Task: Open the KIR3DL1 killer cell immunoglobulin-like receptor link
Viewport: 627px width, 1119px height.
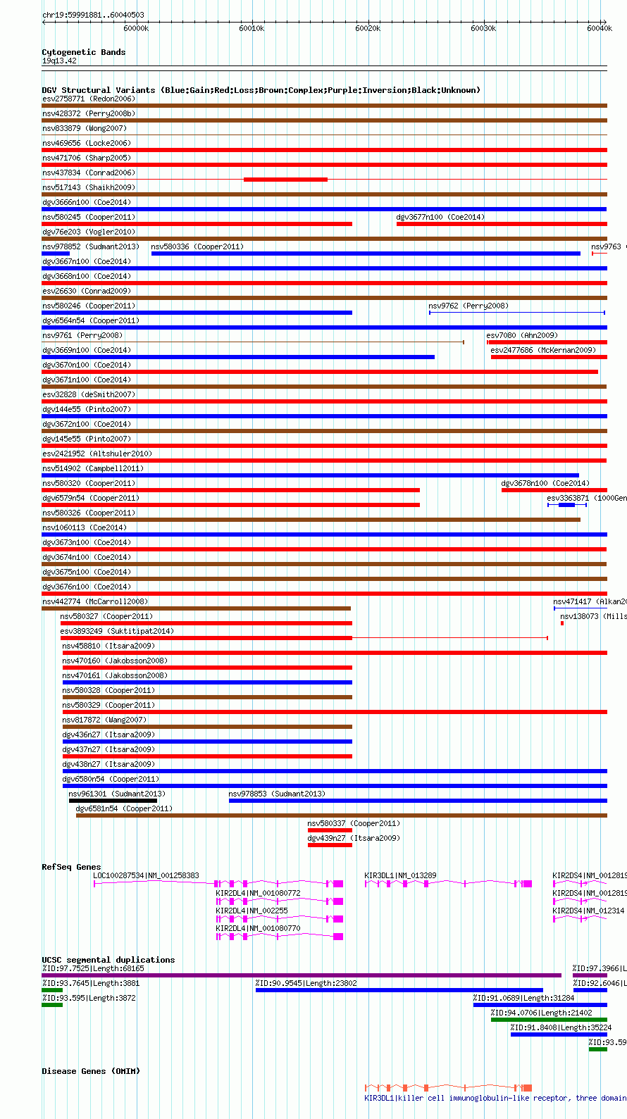Action: (495, 1098)
